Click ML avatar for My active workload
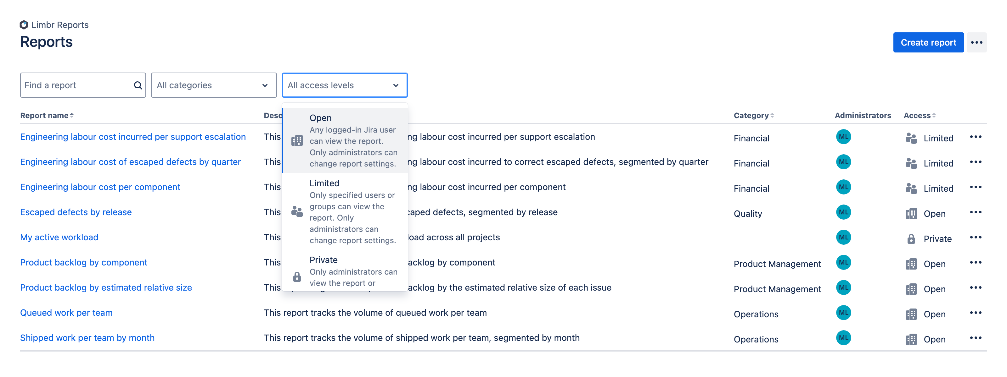Image resolution: width=1007 pixels, height=377 pixels. coord(843,237)
